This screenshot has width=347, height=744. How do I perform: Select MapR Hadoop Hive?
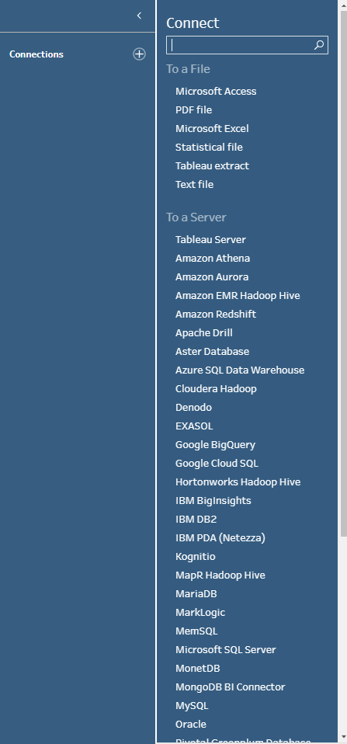click(x=220, y=575)
